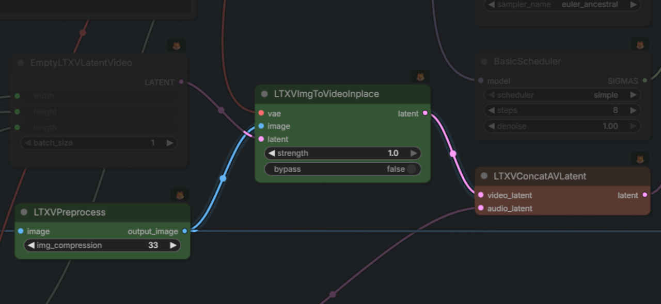This screenshot has width=661, height=304.
Task: Click the fox badge above LTXVImgToVideoInplace node
Action: (420, 77)
